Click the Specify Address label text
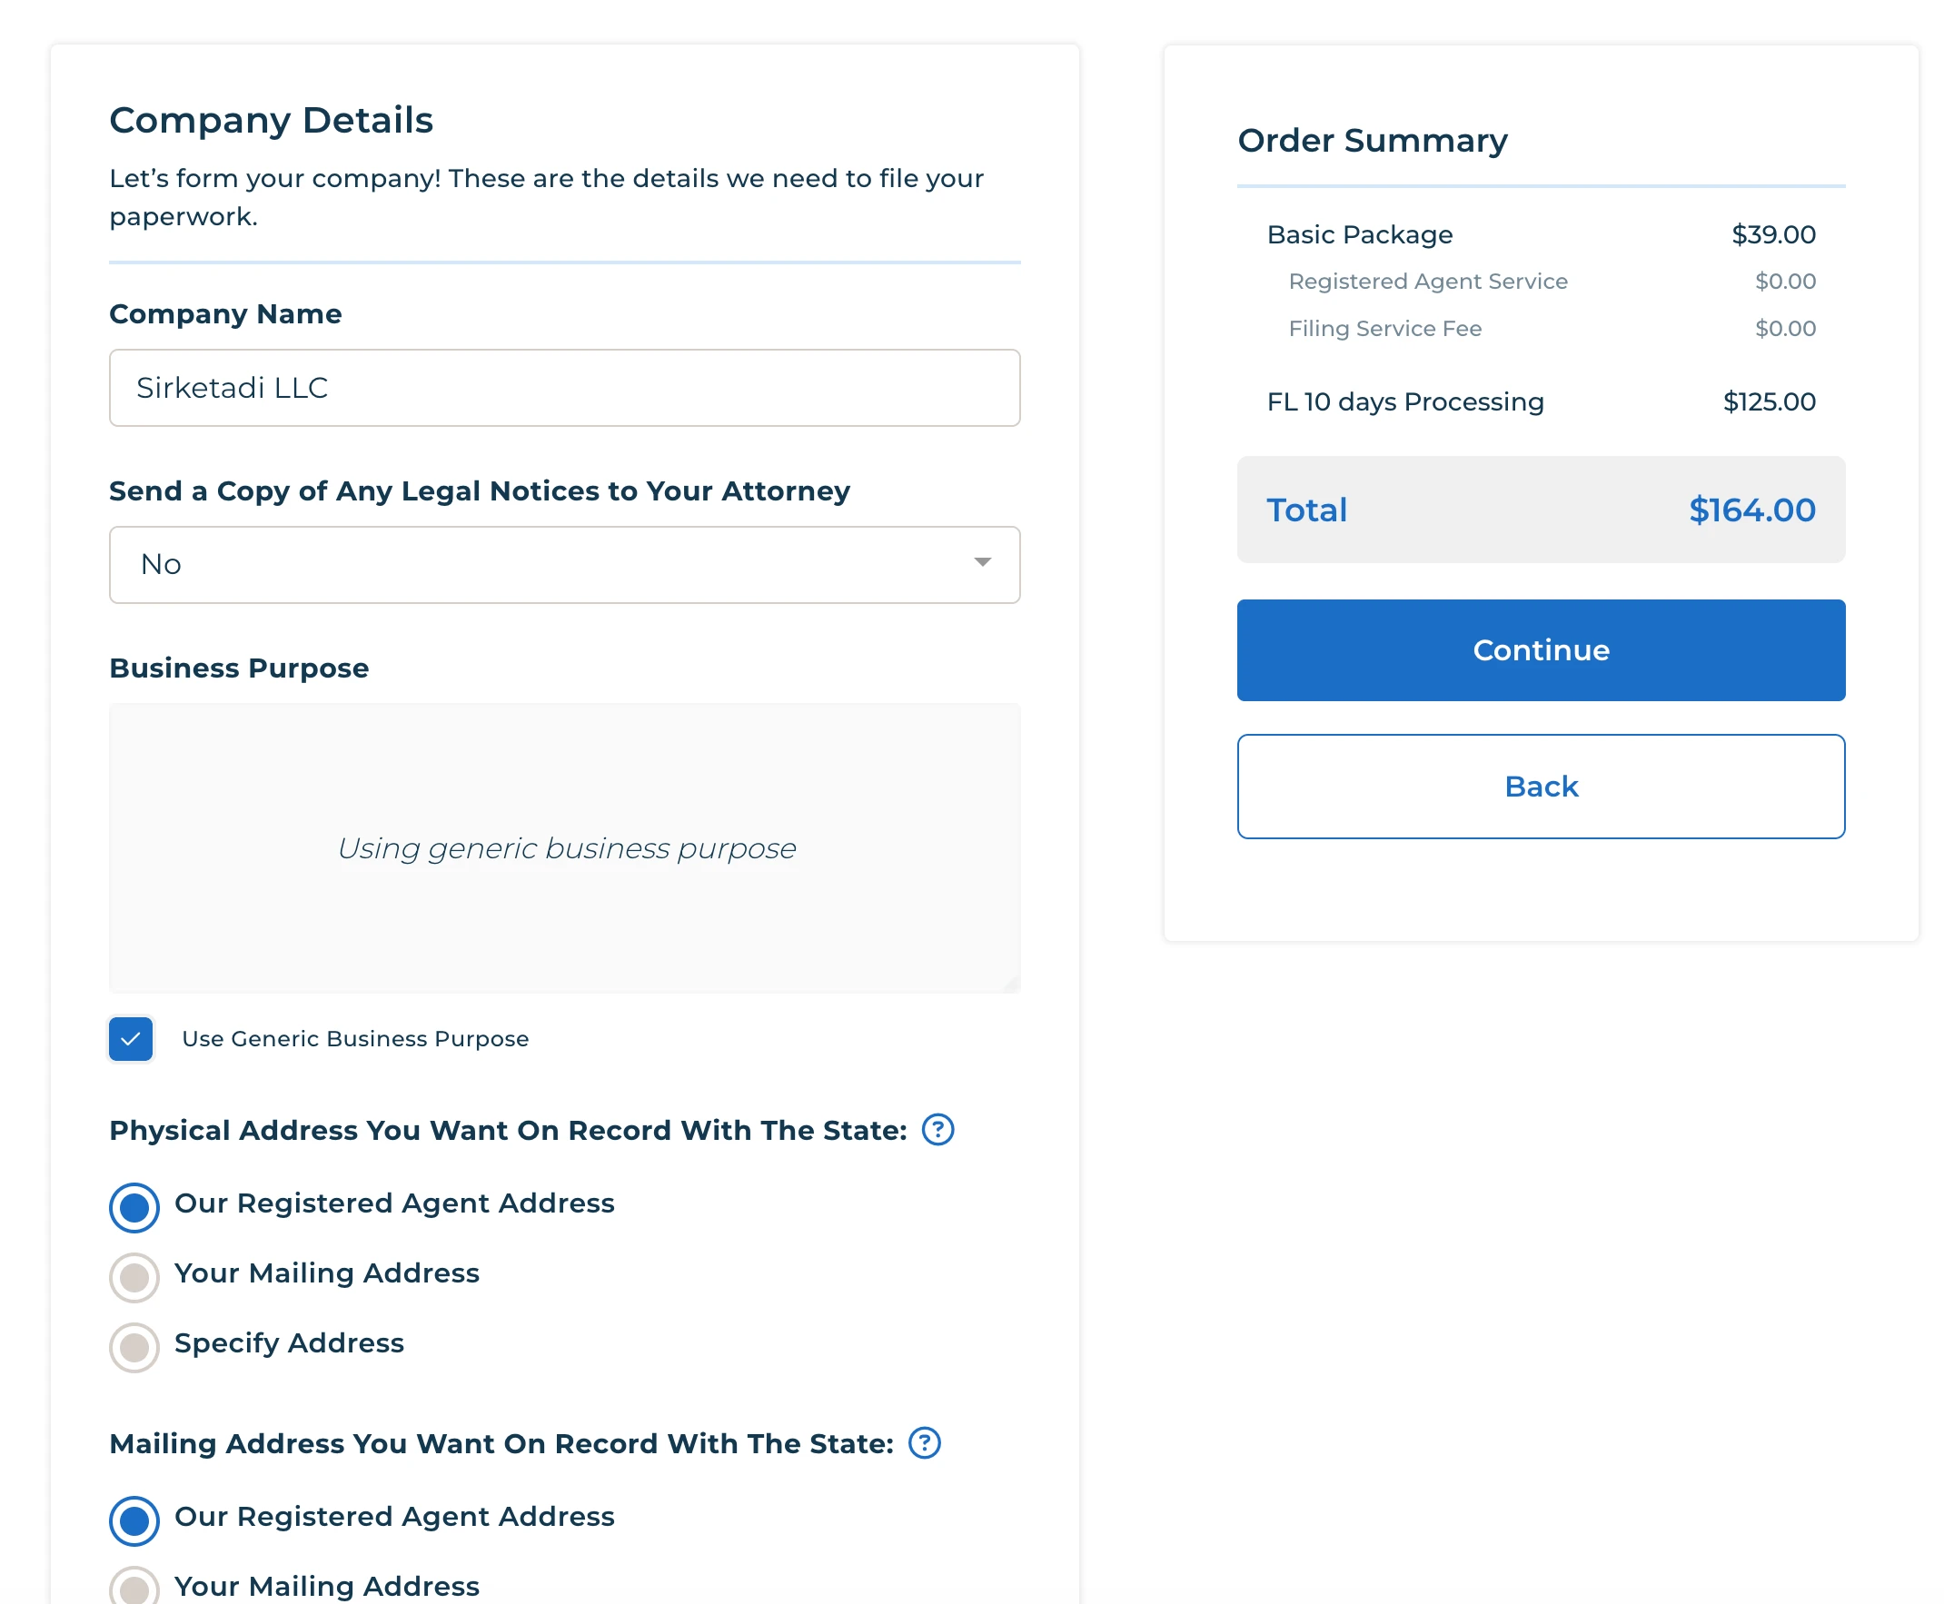This screenshot has width=1944, height=1604. coord(288,1342)
